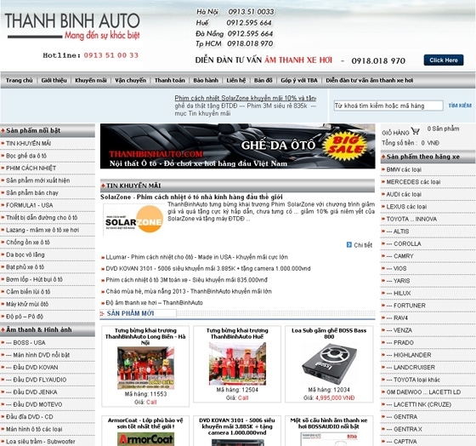476x446 pixels.
Task: Open the MERCEDES các loại category
Action: point(413,182)
